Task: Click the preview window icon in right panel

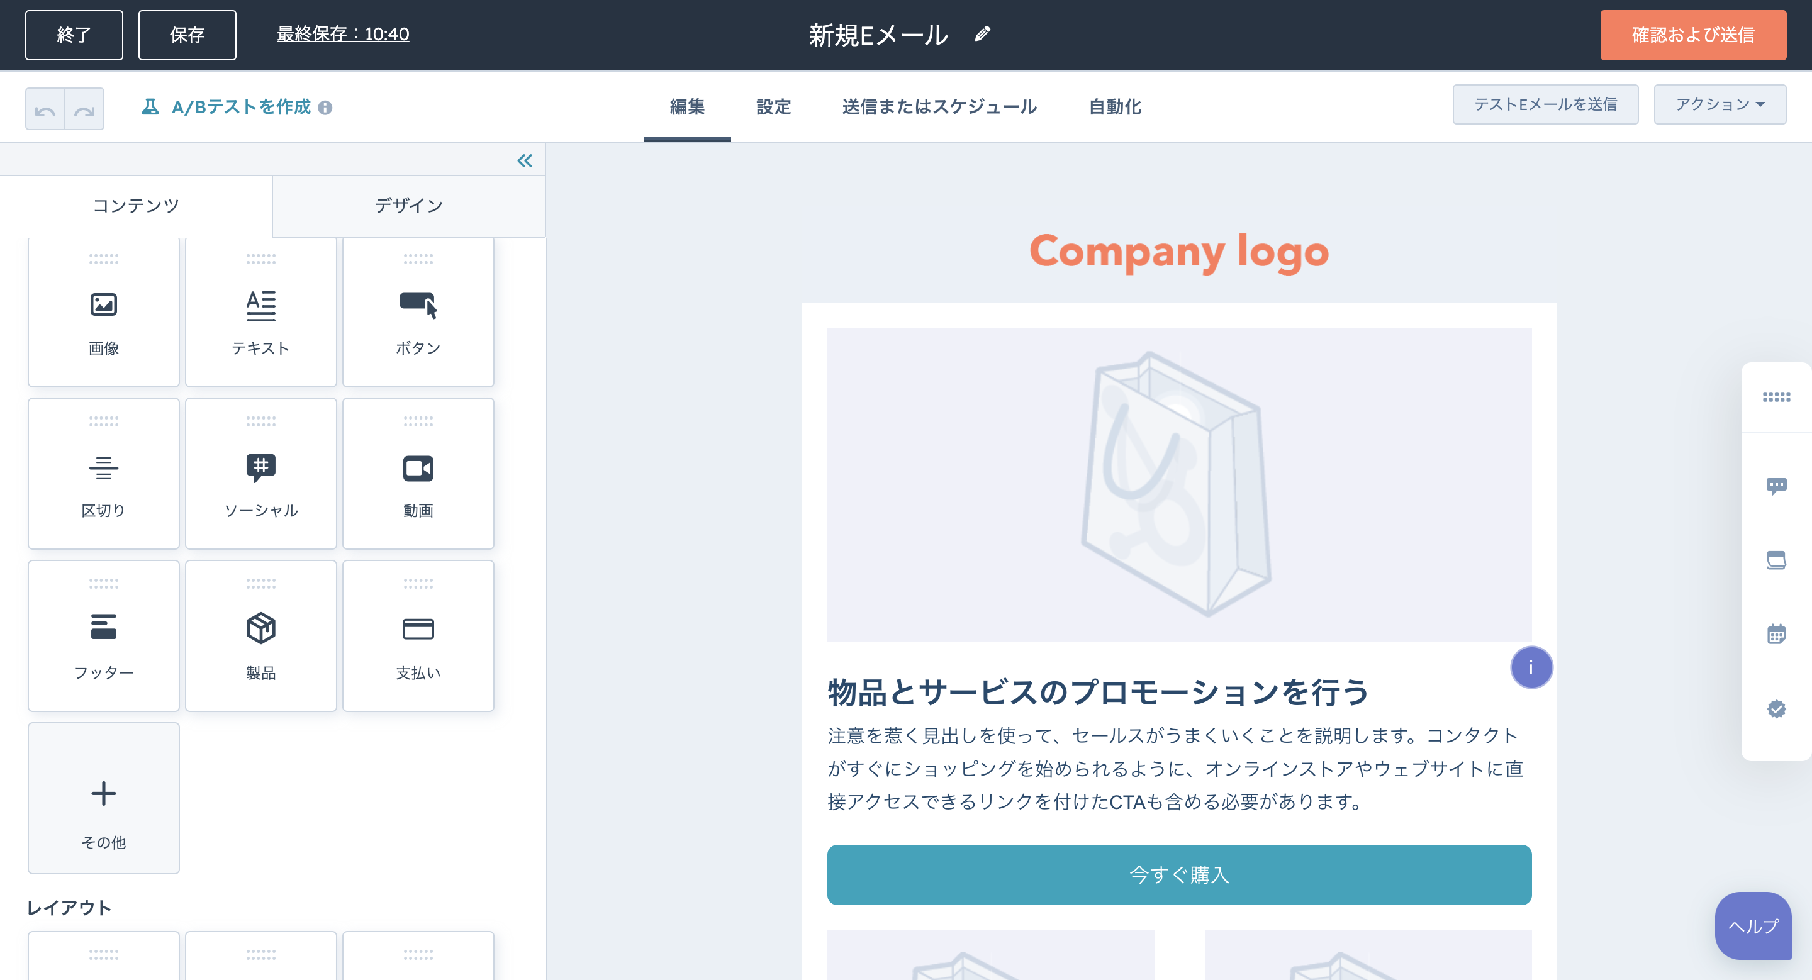Action: [1776, 560]
